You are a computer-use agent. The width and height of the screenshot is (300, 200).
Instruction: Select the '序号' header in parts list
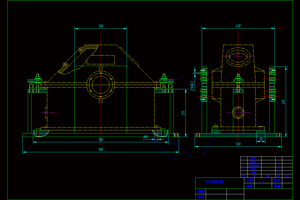[243, 176]
